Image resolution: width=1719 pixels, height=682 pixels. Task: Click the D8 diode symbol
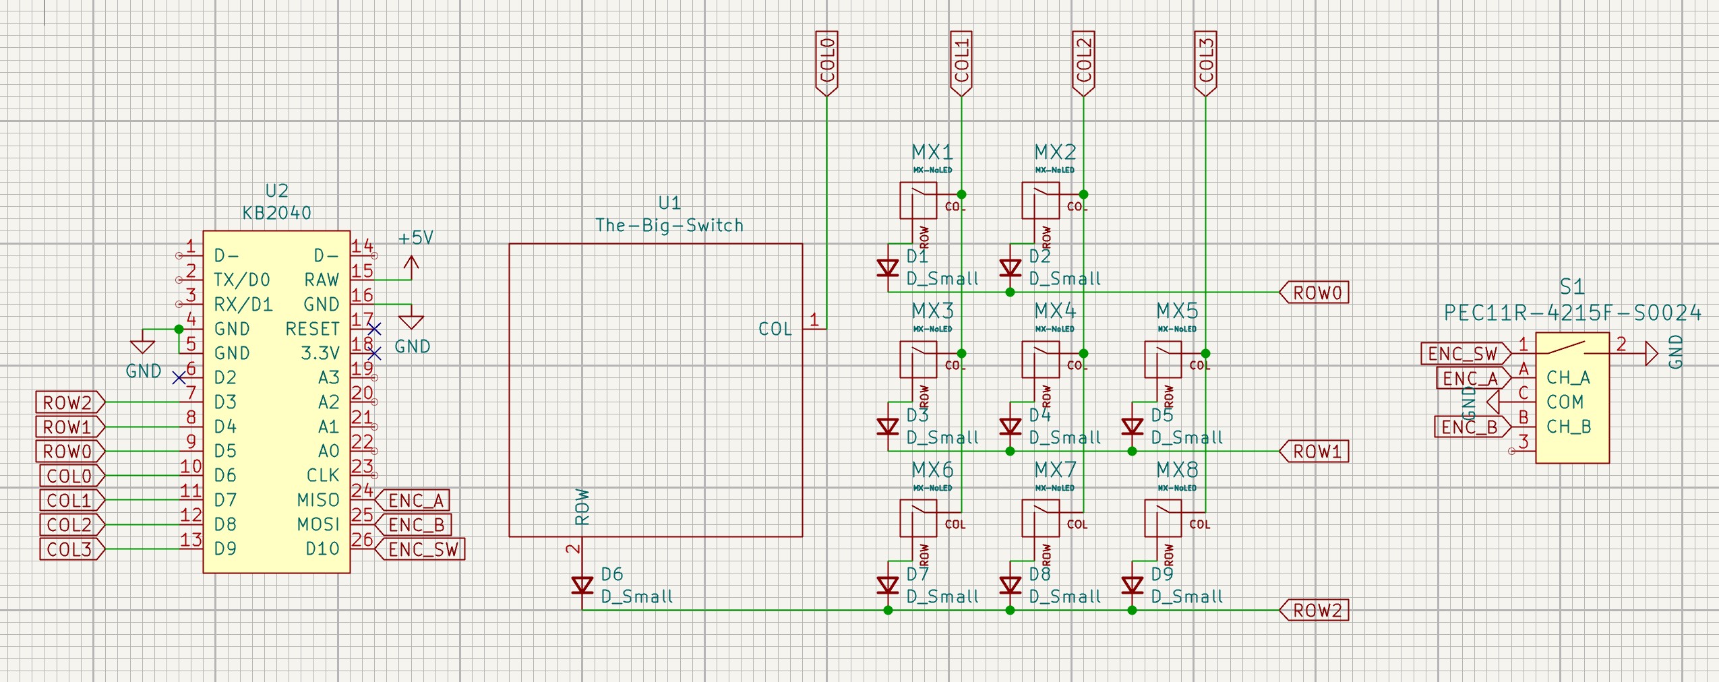(1010, 586)
